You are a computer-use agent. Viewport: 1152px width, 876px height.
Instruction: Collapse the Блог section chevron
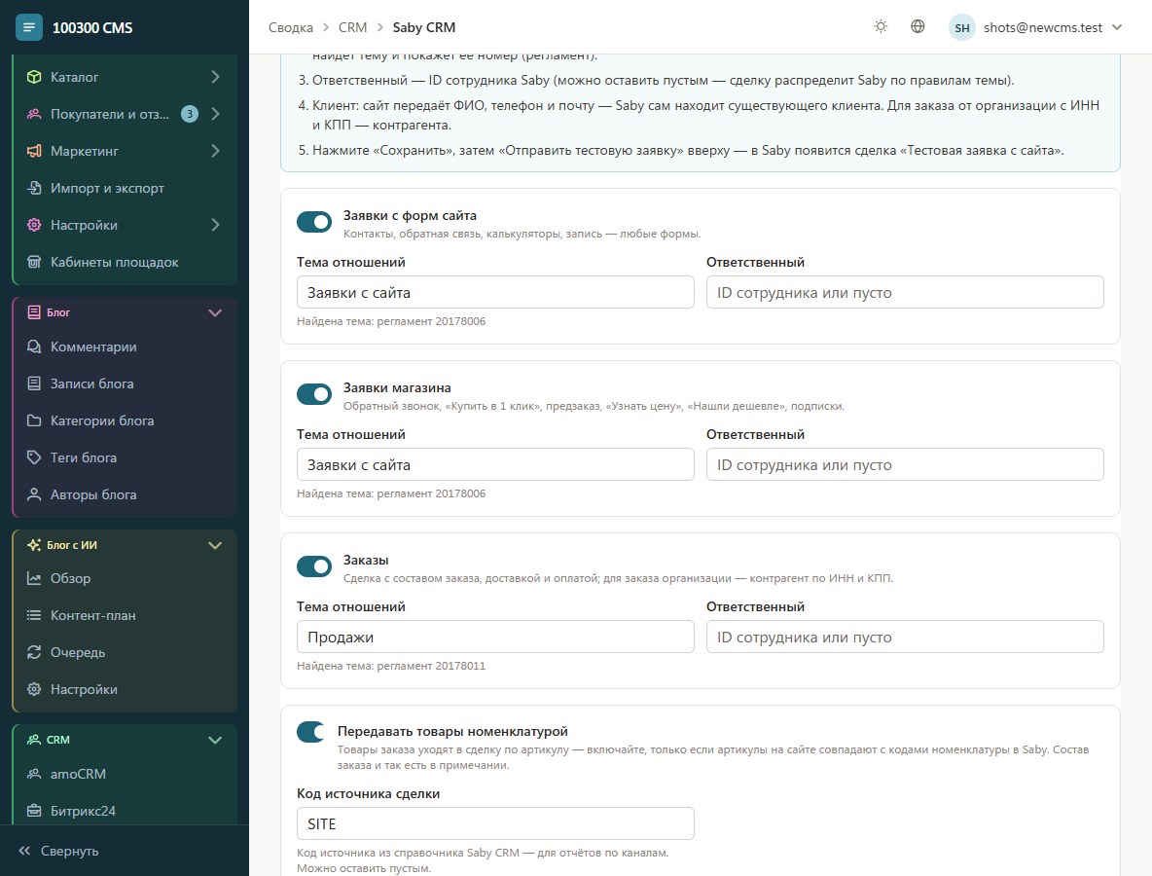[215, 313]
